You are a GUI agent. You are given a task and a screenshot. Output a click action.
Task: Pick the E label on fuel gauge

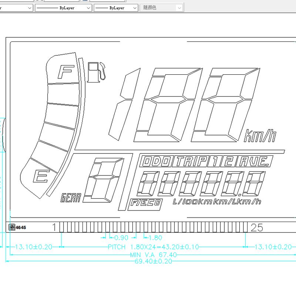pos(40,177)
